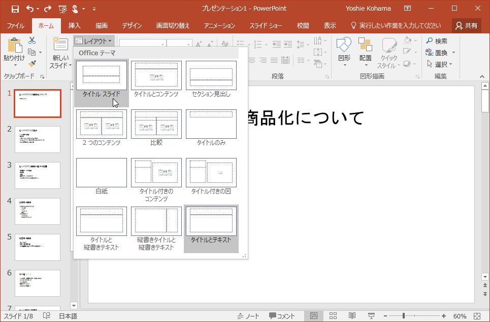Open Reading view from status bar
This screenshot has width=490, height=322.
click(352, 316)
